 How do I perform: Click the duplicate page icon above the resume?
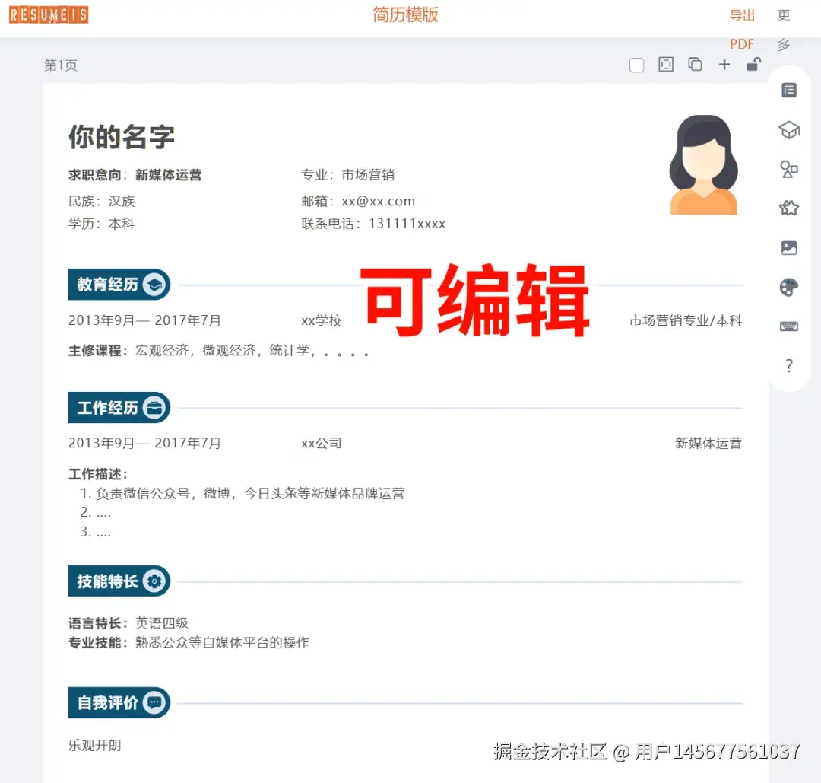695,65
